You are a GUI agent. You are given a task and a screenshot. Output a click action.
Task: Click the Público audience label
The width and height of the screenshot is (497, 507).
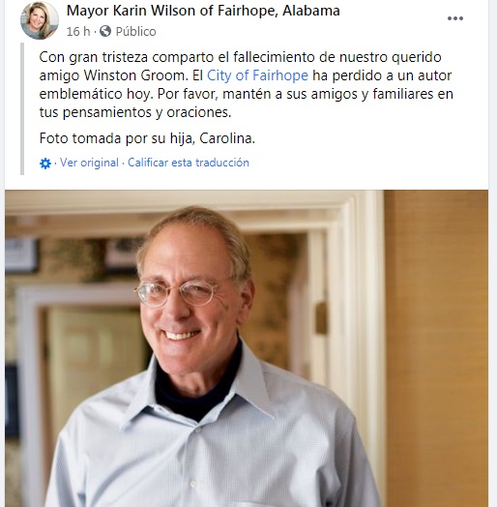[x=135, y=31]
